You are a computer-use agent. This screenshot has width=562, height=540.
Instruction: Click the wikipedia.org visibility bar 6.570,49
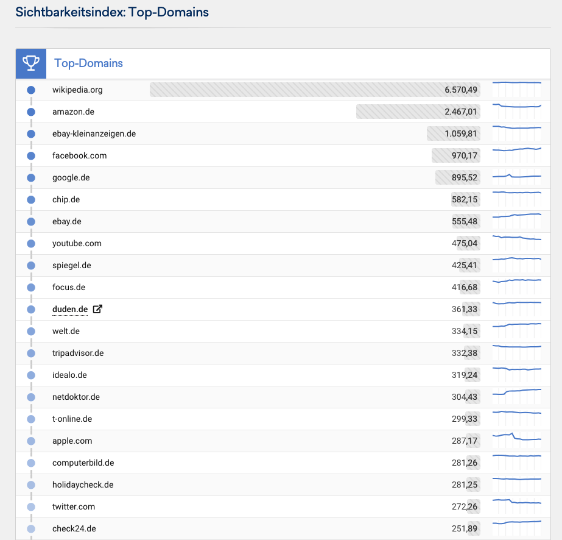point(315,90)
